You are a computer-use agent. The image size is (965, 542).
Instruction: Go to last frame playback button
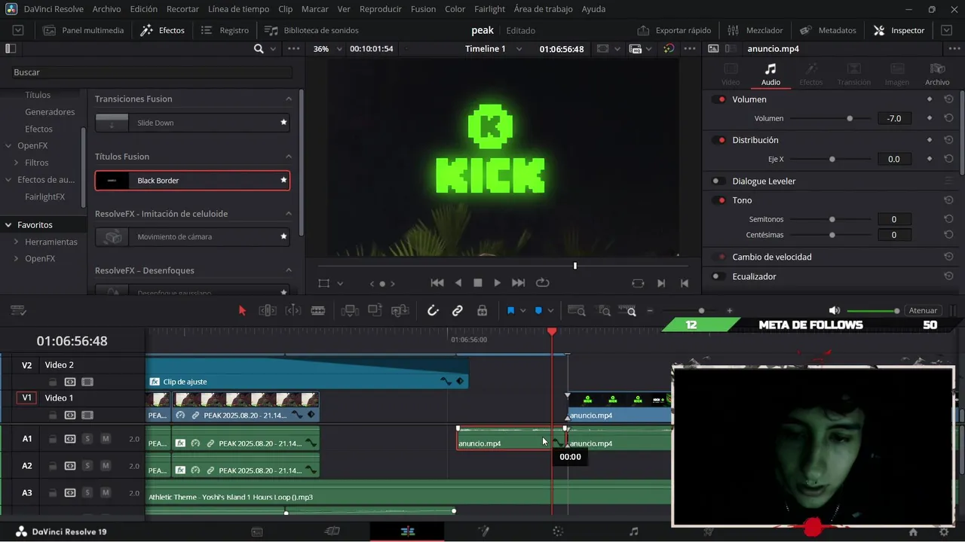(x=518, y=283)
